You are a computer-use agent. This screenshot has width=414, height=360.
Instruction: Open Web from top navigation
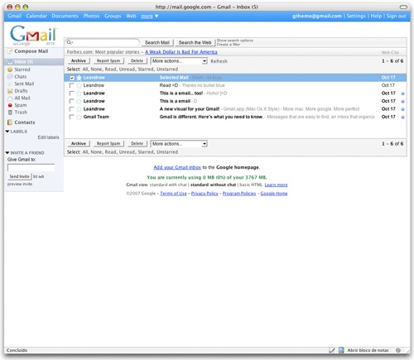coord(131,16)
